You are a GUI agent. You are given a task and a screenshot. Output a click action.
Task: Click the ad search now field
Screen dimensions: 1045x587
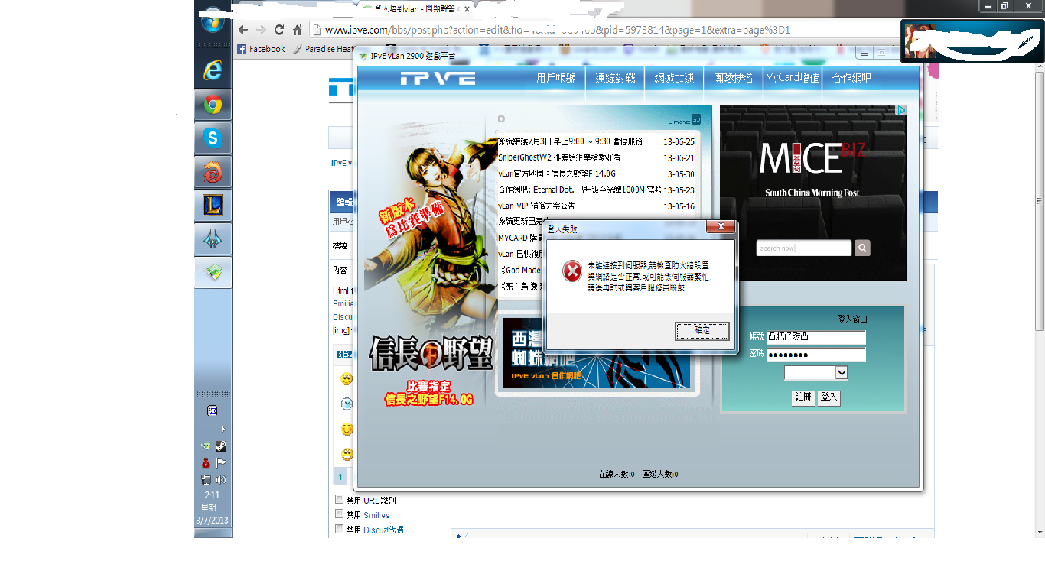pyautogui.click(x=803, y=248)
